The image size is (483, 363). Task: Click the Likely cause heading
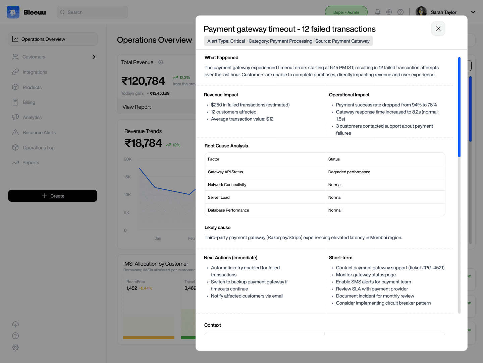pyautogui.click(x=217, y=227)
